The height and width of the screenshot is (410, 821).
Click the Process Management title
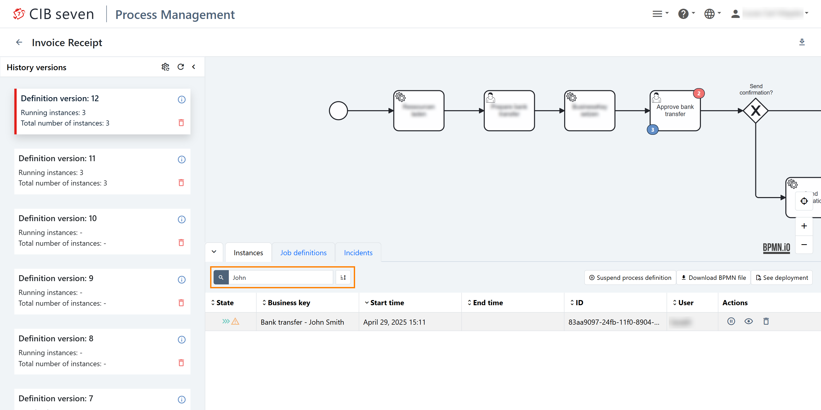coord(175,14)
